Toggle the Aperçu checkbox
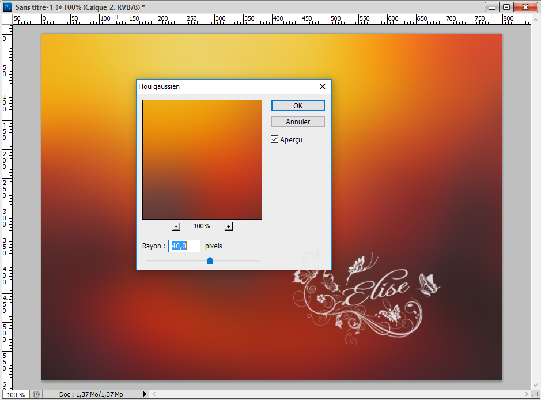 coord(275,139)
